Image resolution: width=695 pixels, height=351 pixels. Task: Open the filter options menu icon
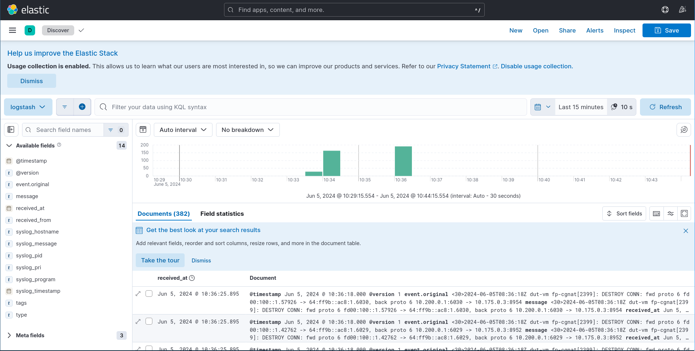(65, 107)
